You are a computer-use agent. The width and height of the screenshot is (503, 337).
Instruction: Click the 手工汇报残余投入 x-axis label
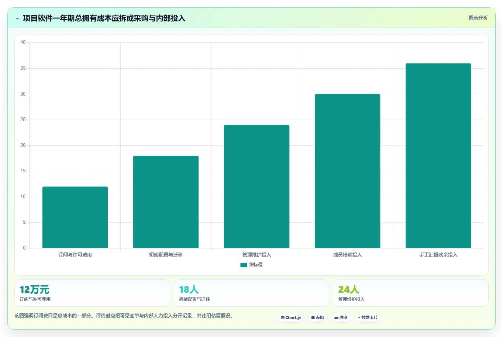point(438,255)
